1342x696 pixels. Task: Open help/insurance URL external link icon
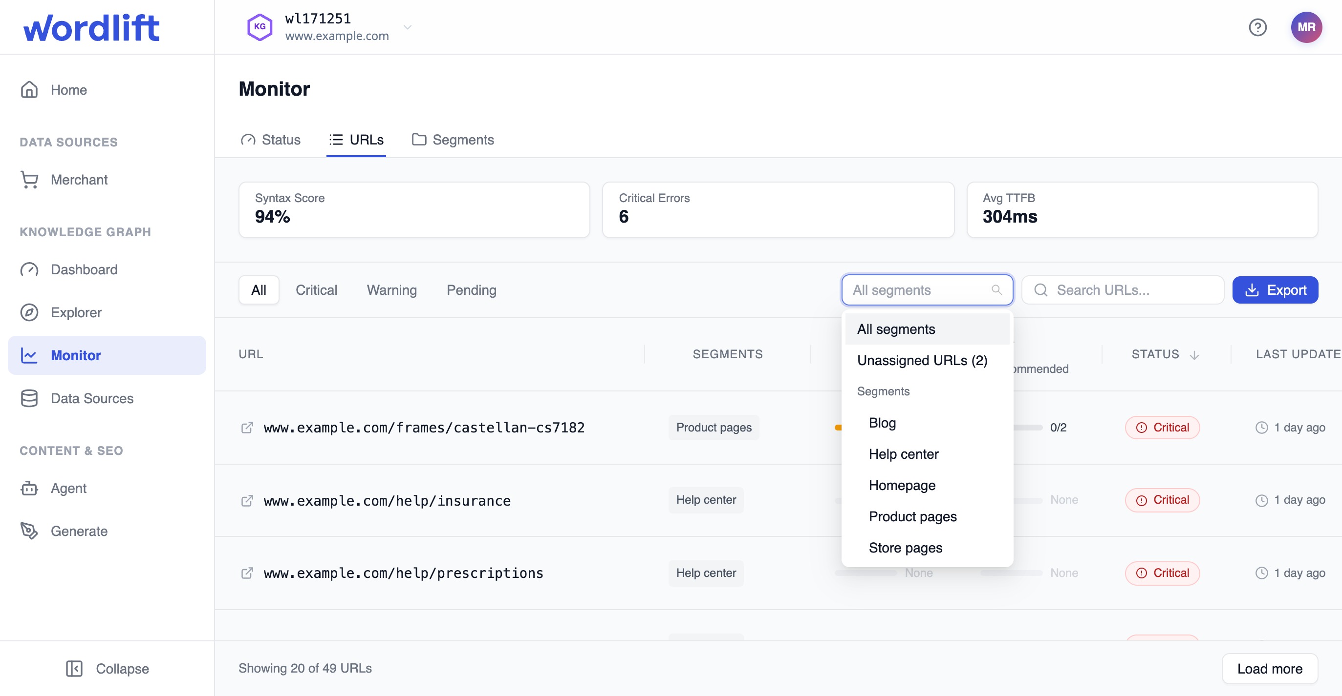tap(247, 500)
